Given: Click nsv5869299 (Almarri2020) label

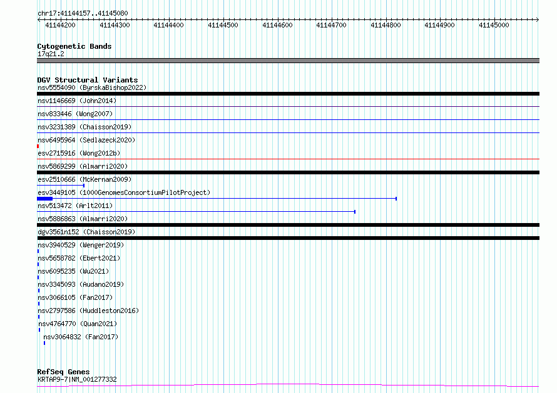Looking at the screenshot, I should click(x=83, y=166).
